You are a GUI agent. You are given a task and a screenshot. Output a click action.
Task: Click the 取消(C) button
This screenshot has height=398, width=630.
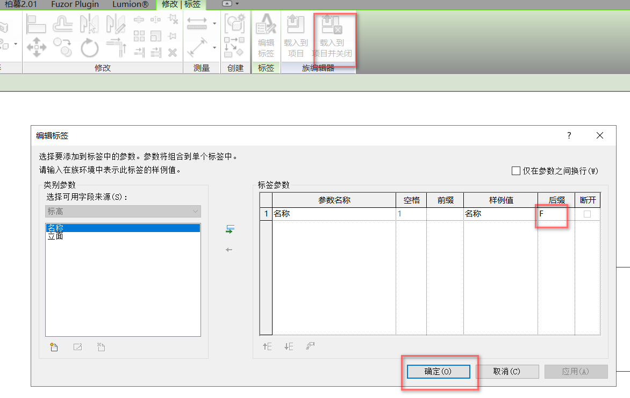pyautogui.click(x=507, y=372)
